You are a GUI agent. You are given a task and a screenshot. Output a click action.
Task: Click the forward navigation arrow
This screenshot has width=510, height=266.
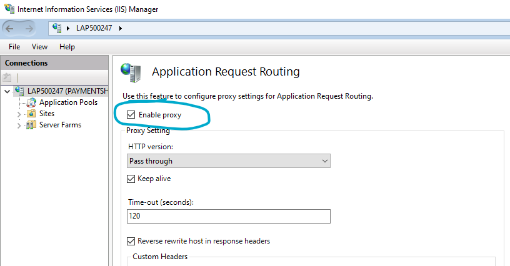(29, 29)
